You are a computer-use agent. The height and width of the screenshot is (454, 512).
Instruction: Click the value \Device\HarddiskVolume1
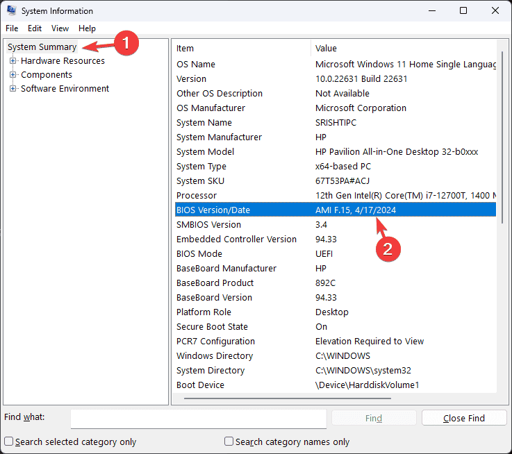coord(367,385)
